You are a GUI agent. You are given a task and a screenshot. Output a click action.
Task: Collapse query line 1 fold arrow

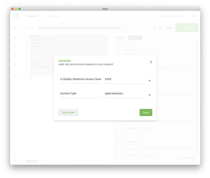click(28, 36)
